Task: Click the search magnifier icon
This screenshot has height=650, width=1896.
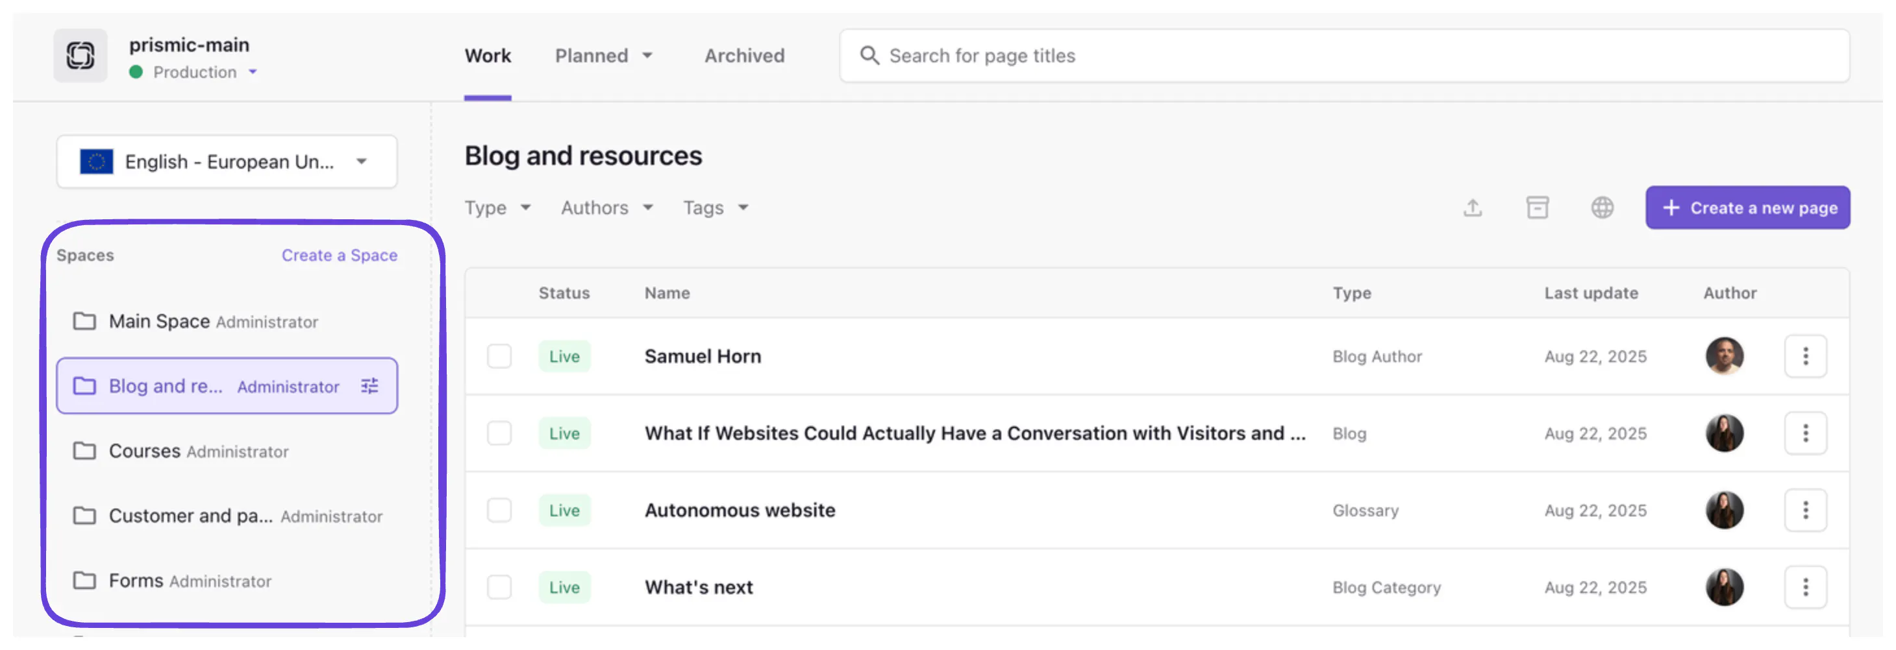Action: [869, 56]
